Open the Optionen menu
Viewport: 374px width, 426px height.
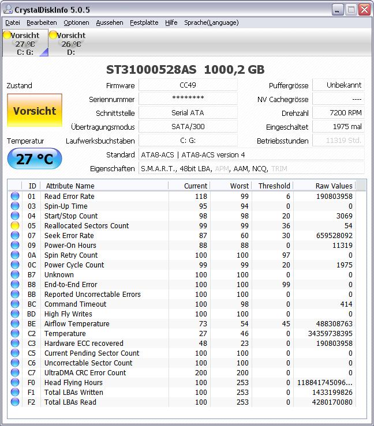coord(76,22)
